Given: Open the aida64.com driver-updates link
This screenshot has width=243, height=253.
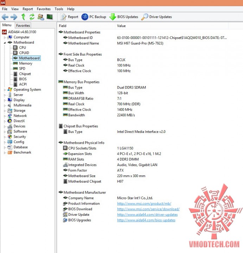Looking at the screenshot, I should coord(147,215).
